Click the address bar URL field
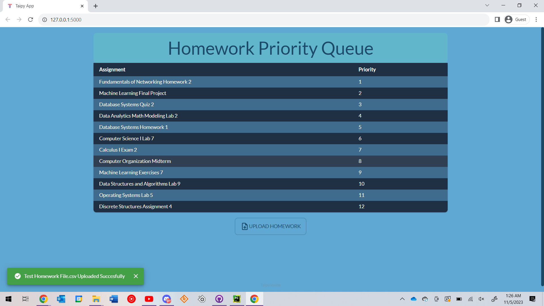The width and height of the screenshot is (544, 306). pyautogui.click(x=198, y=20)
